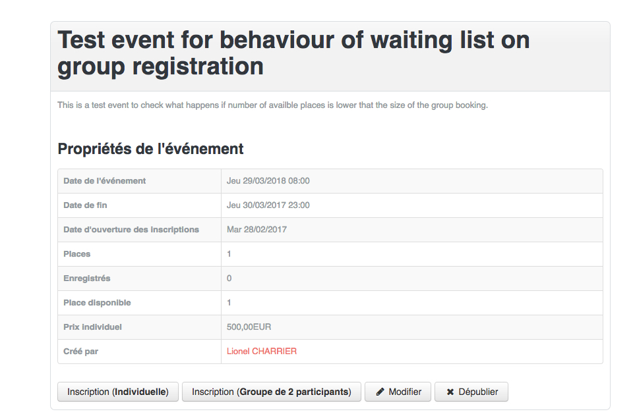Click the event description paragraph

(x=272, y=105)
